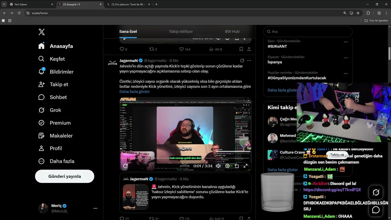Viewport: 391px width, 220px height.
Task: Open the Extensions puzzle menu
Action: pyautogui.click(x=368, y=13)
